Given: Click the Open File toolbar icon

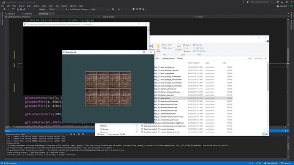Looking at the screenshot, I should (18, 9).
